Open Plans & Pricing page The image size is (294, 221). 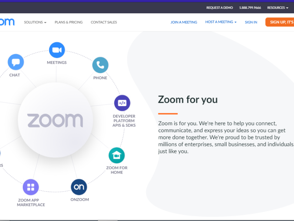click(x=69, y=22)
